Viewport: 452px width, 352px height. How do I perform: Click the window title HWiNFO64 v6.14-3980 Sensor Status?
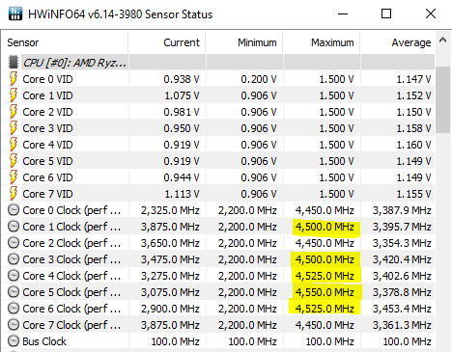tap(121, 14)
